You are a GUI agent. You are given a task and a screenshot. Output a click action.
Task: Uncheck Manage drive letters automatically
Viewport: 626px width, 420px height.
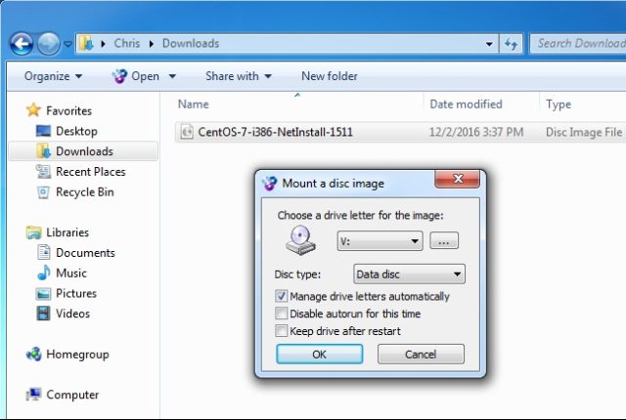tap(281, 296)
